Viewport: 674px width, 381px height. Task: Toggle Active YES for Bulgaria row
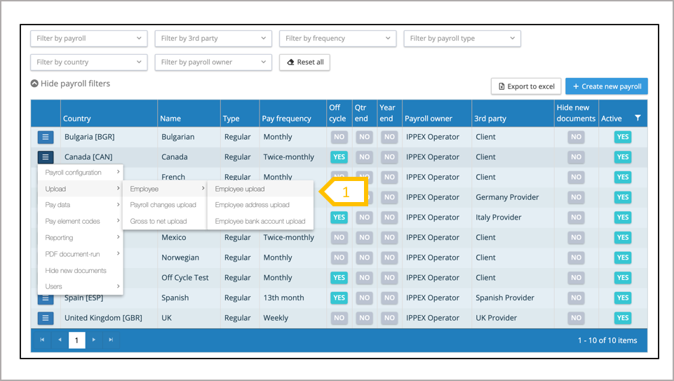622,137
